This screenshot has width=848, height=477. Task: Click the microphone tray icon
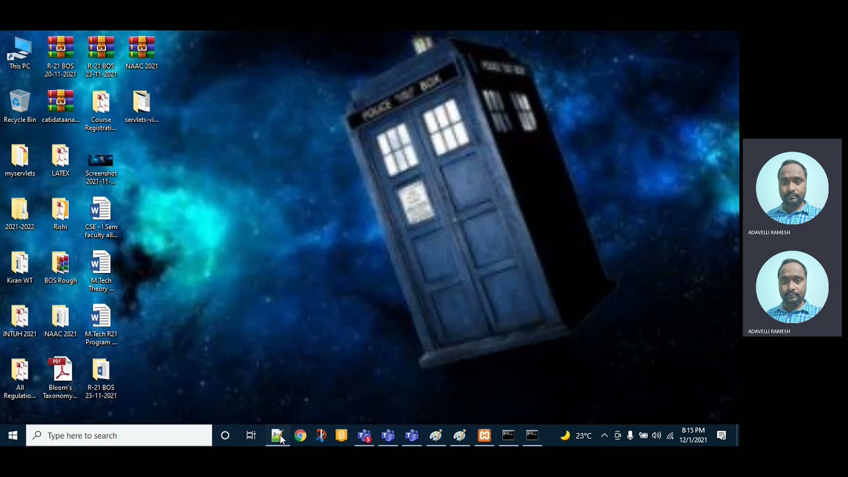tap(630, 435)
